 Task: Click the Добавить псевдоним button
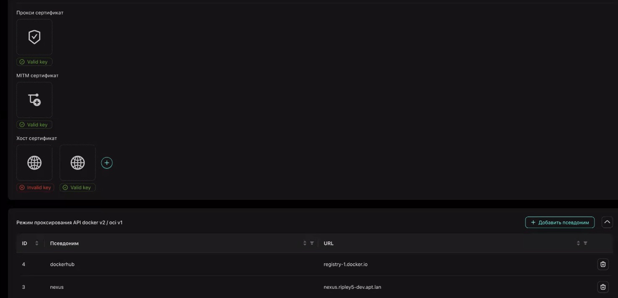[560, 222]
